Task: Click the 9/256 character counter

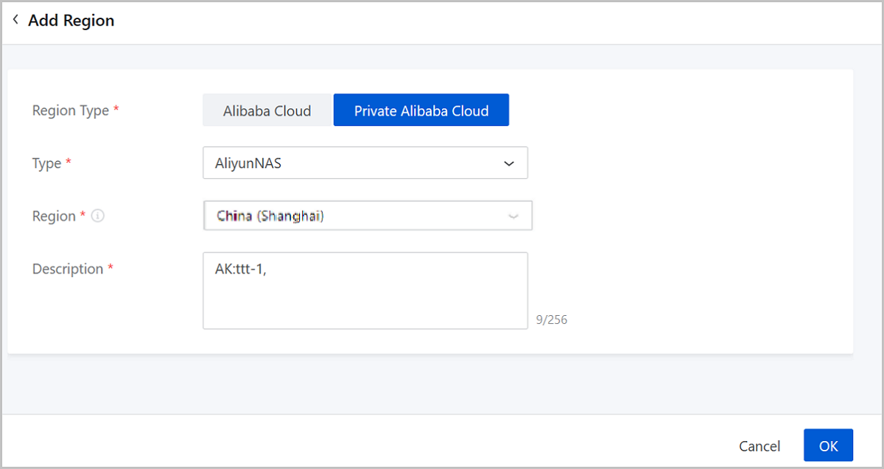Action: (x=552, y=320)
